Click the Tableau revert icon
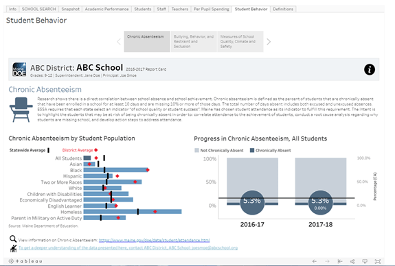395x266 pixels. [340, 261]
